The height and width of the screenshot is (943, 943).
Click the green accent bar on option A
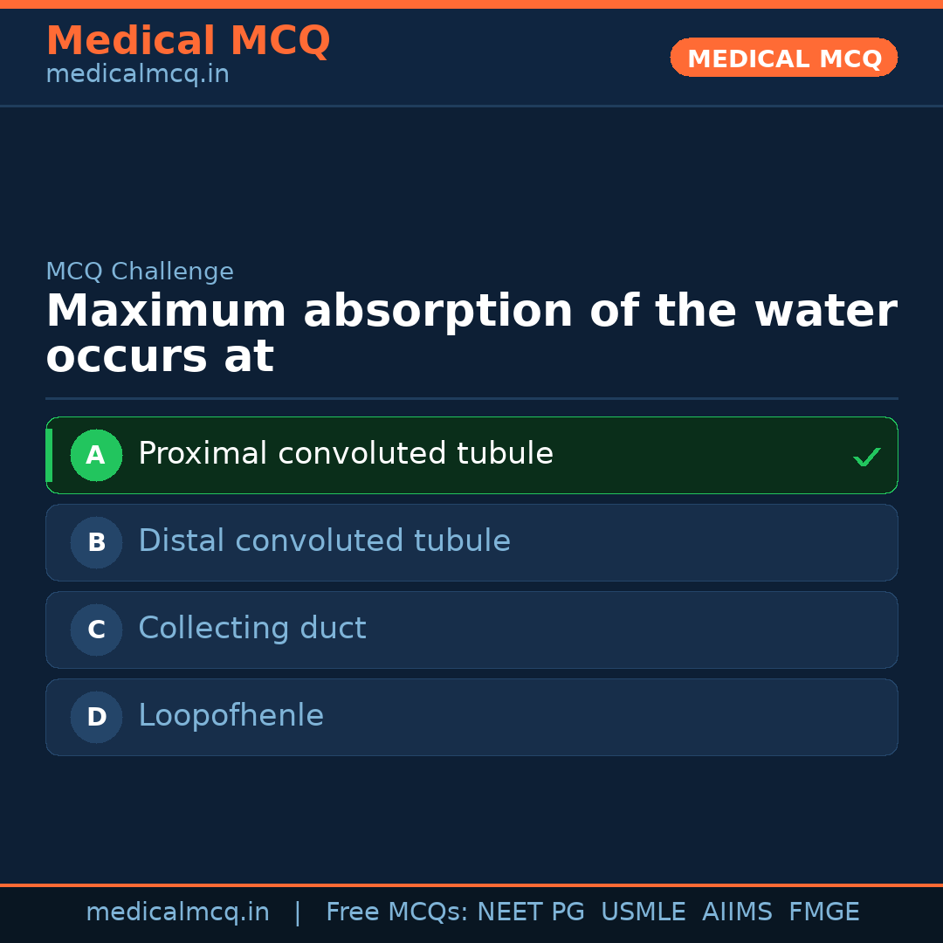point(49,455)
